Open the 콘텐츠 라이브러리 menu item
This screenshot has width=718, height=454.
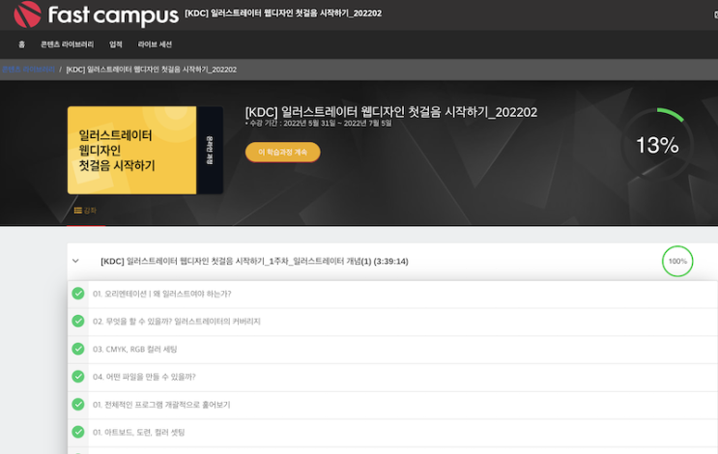point(67,44)
